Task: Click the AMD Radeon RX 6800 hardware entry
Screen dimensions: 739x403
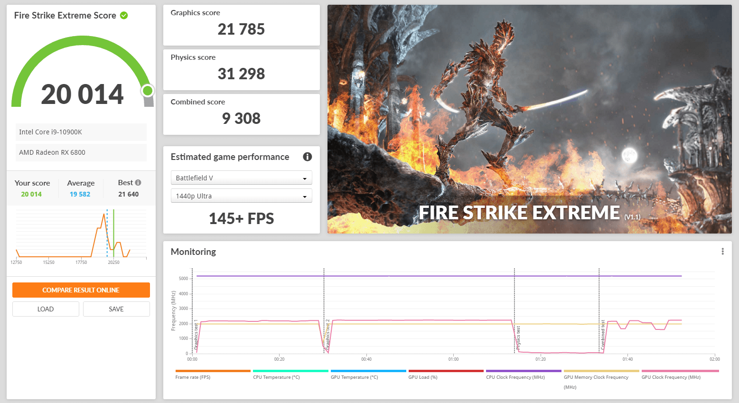Action: click(81, 152)
